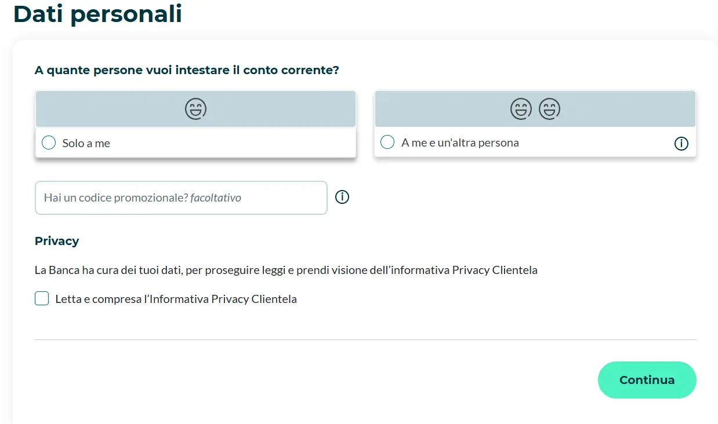This screenshot has height=424, width=718.
Task: Click "Letta e compresa l'Informativa Privacy Clientela" label
Action: tap(176, 299)
